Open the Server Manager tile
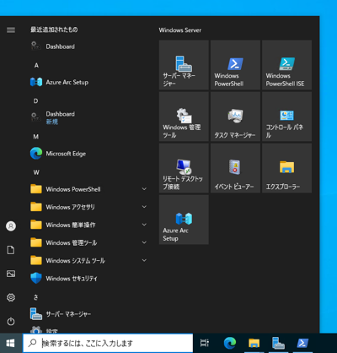The image size is (337, 353). (x=184, y=65)
